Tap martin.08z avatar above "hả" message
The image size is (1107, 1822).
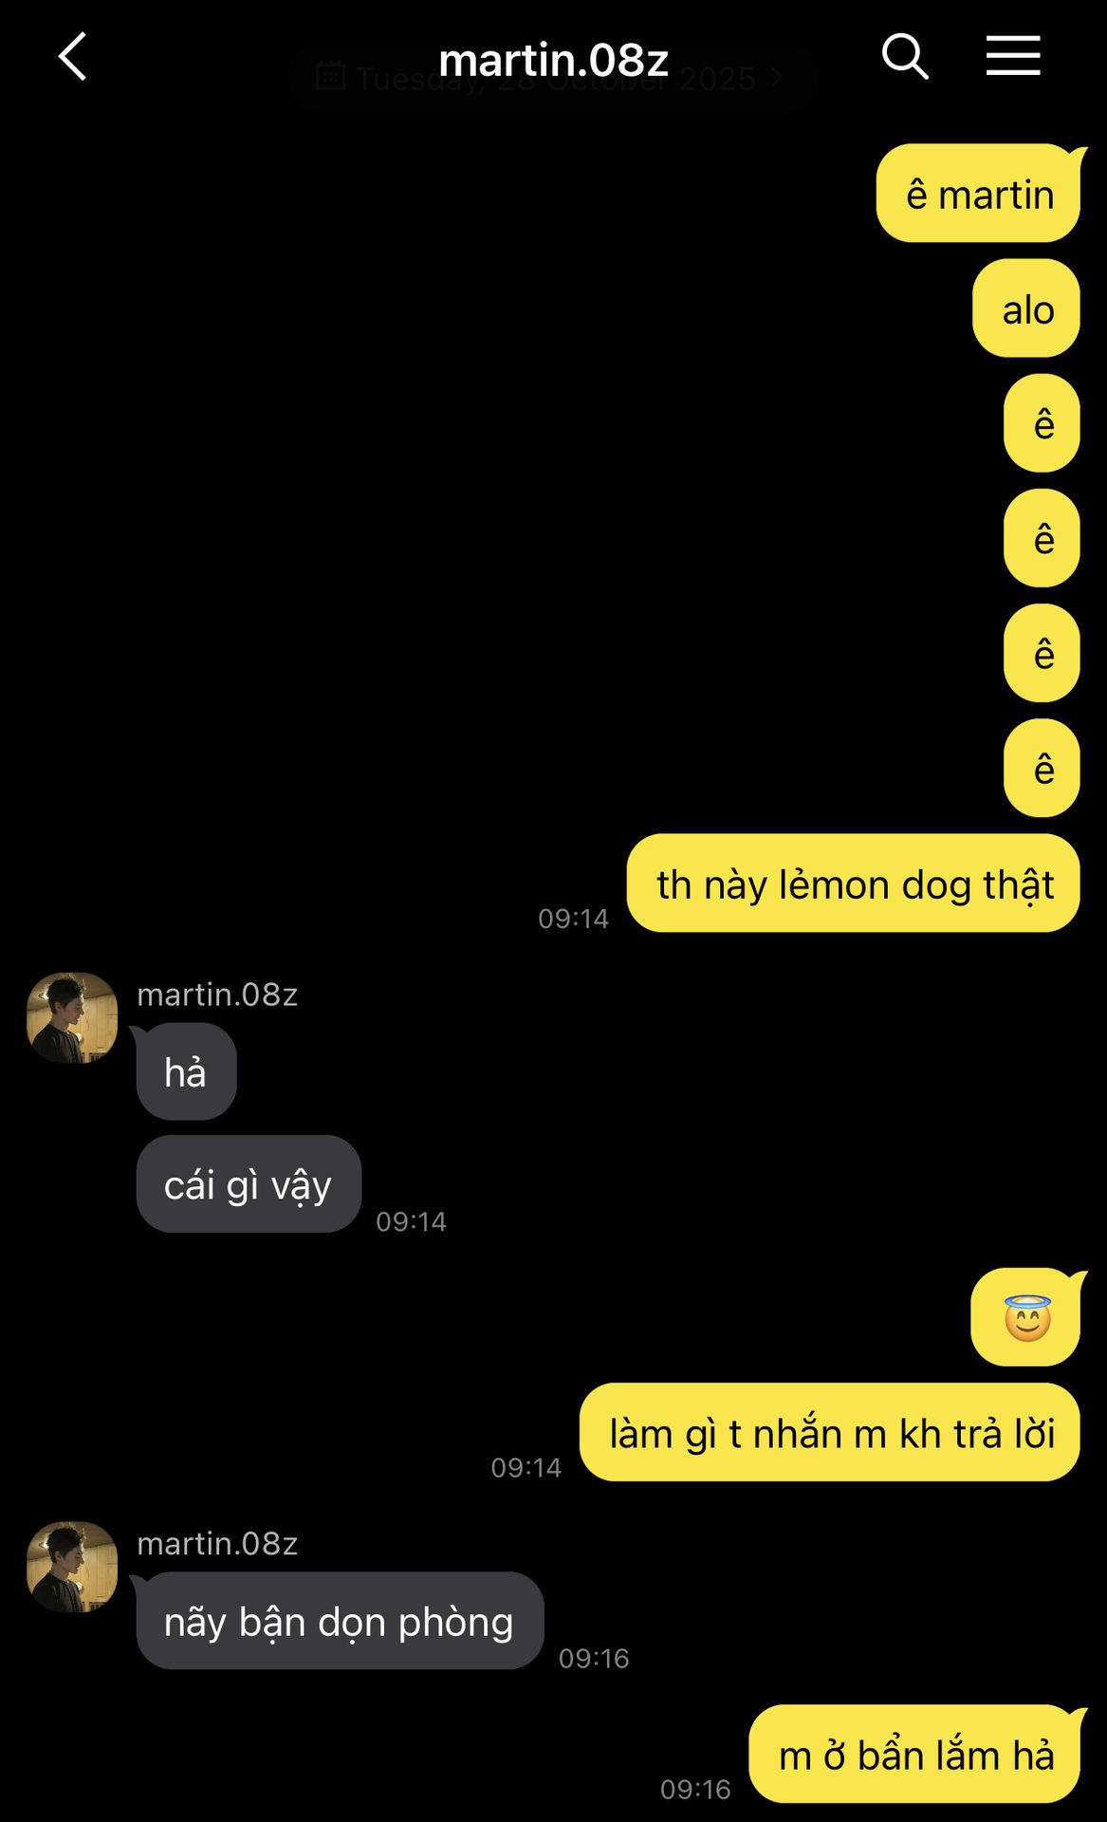pyautogui.click(x=72, y=1017)
